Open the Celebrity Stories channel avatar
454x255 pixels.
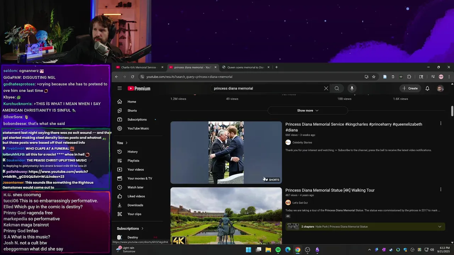288,142
